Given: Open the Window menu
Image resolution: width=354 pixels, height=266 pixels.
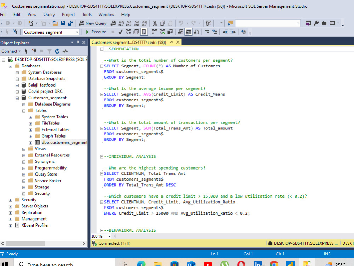Looking at the screenshot, I should (106, 15).
